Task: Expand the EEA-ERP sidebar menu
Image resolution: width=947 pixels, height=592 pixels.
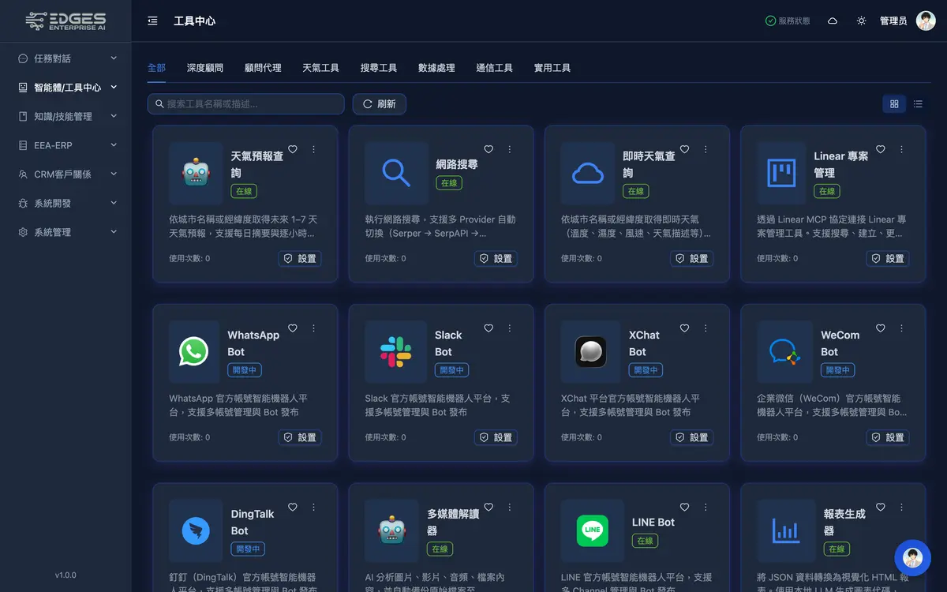Action: [66, 145]
